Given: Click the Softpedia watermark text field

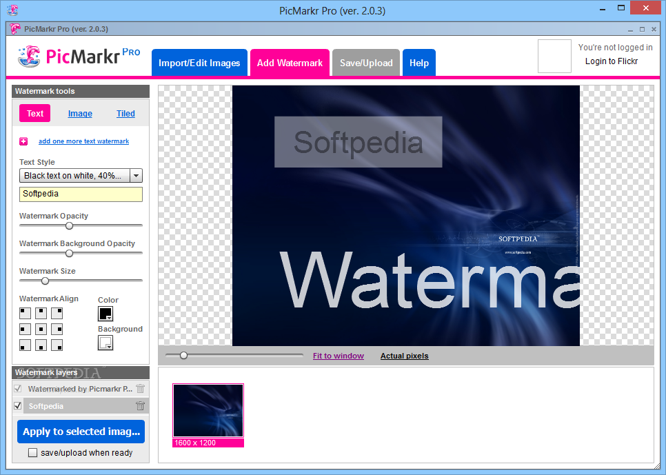Looking at the screenshot, I should 81,194.
